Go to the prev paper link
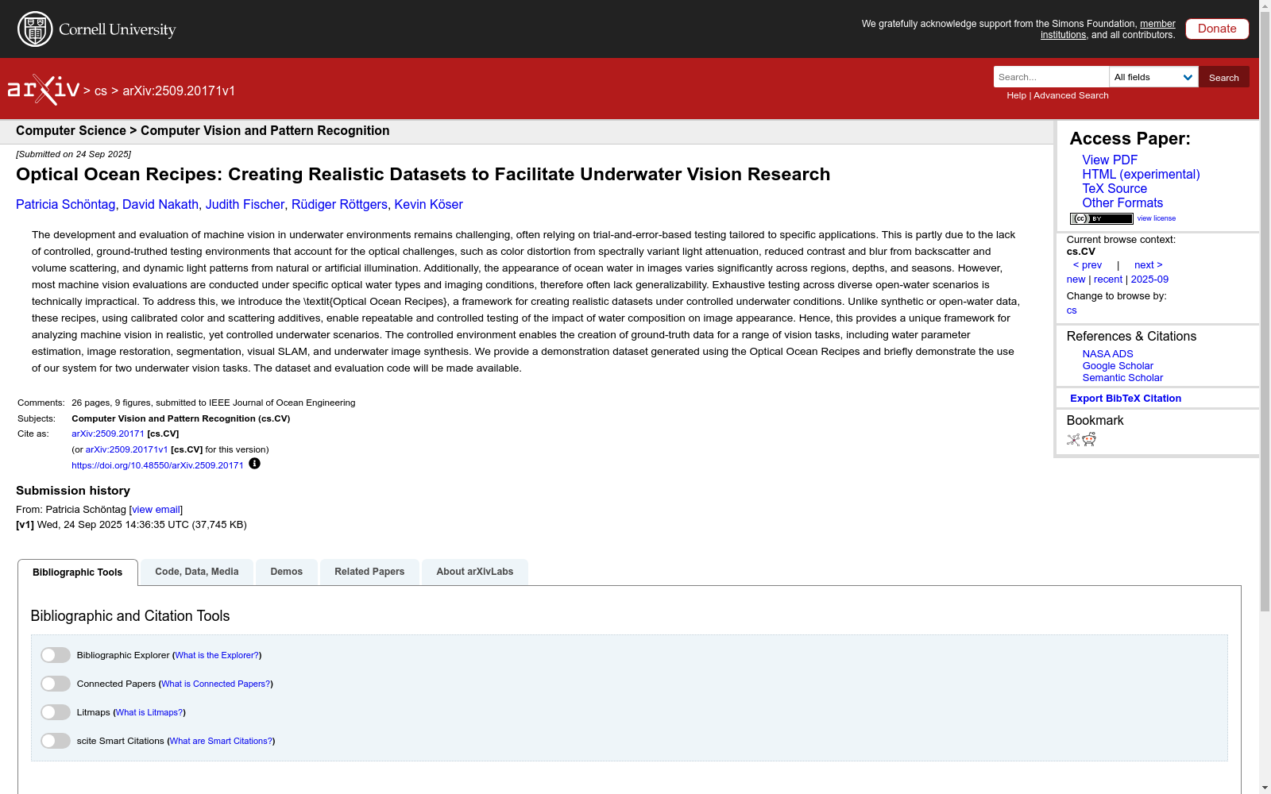1271x794 pixels. click(x=1087, y=265)
